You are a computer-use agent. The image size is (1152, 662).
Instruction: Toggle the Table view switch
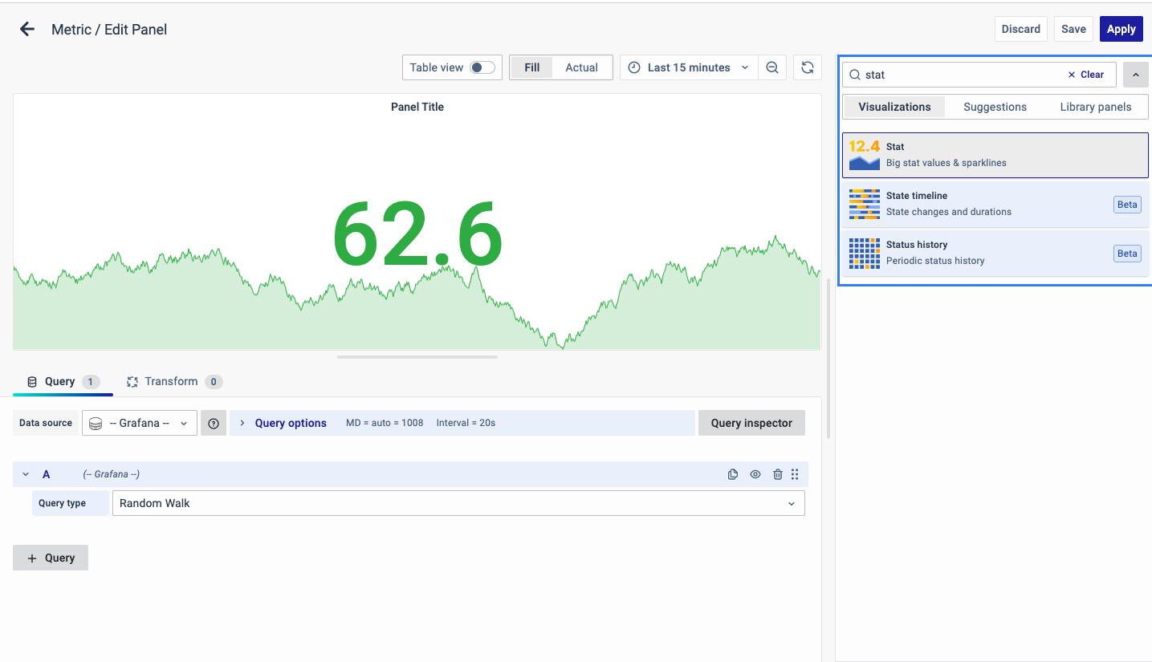(482, 67)
